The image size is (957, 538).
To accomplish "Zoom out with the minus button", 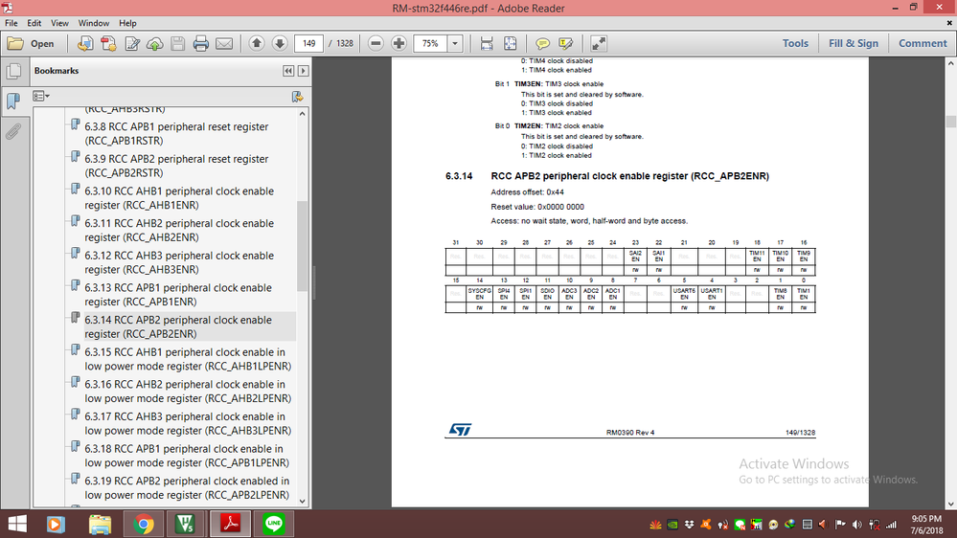I will tap(376, 43).
